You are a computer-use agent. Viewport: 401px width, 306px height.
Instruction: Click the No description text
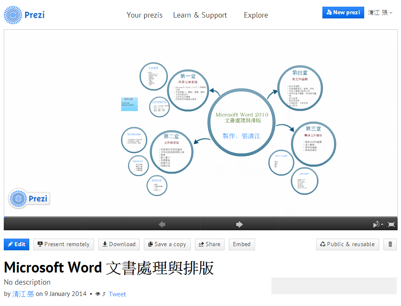click(27, 282)
